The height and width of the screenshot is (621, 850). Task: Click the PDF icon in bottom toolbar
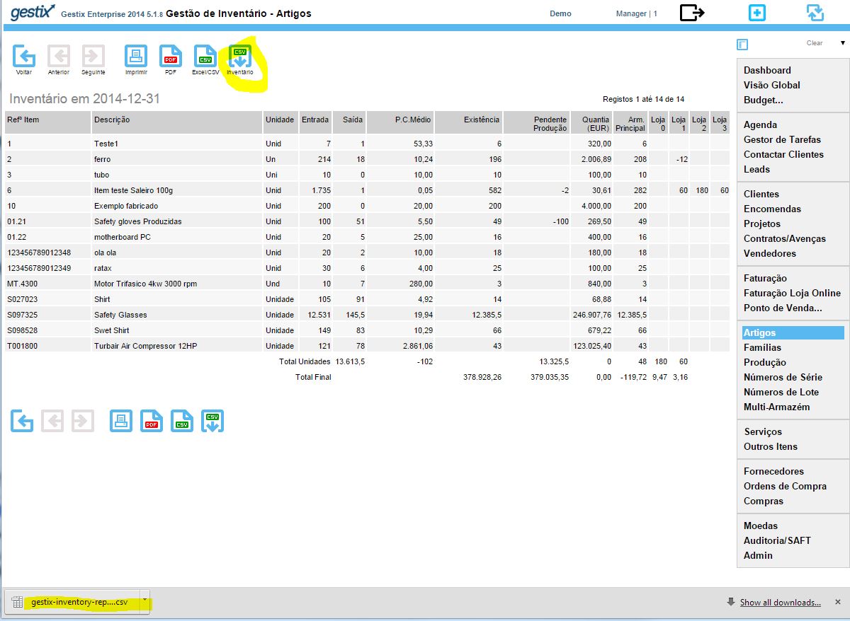click(152, 421)
